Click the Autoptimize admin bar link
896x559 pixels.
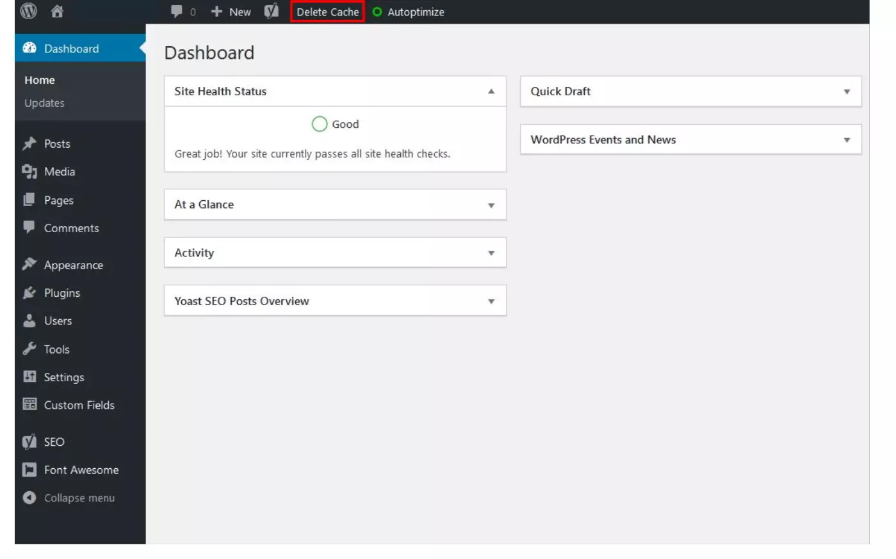click(416, 12)
